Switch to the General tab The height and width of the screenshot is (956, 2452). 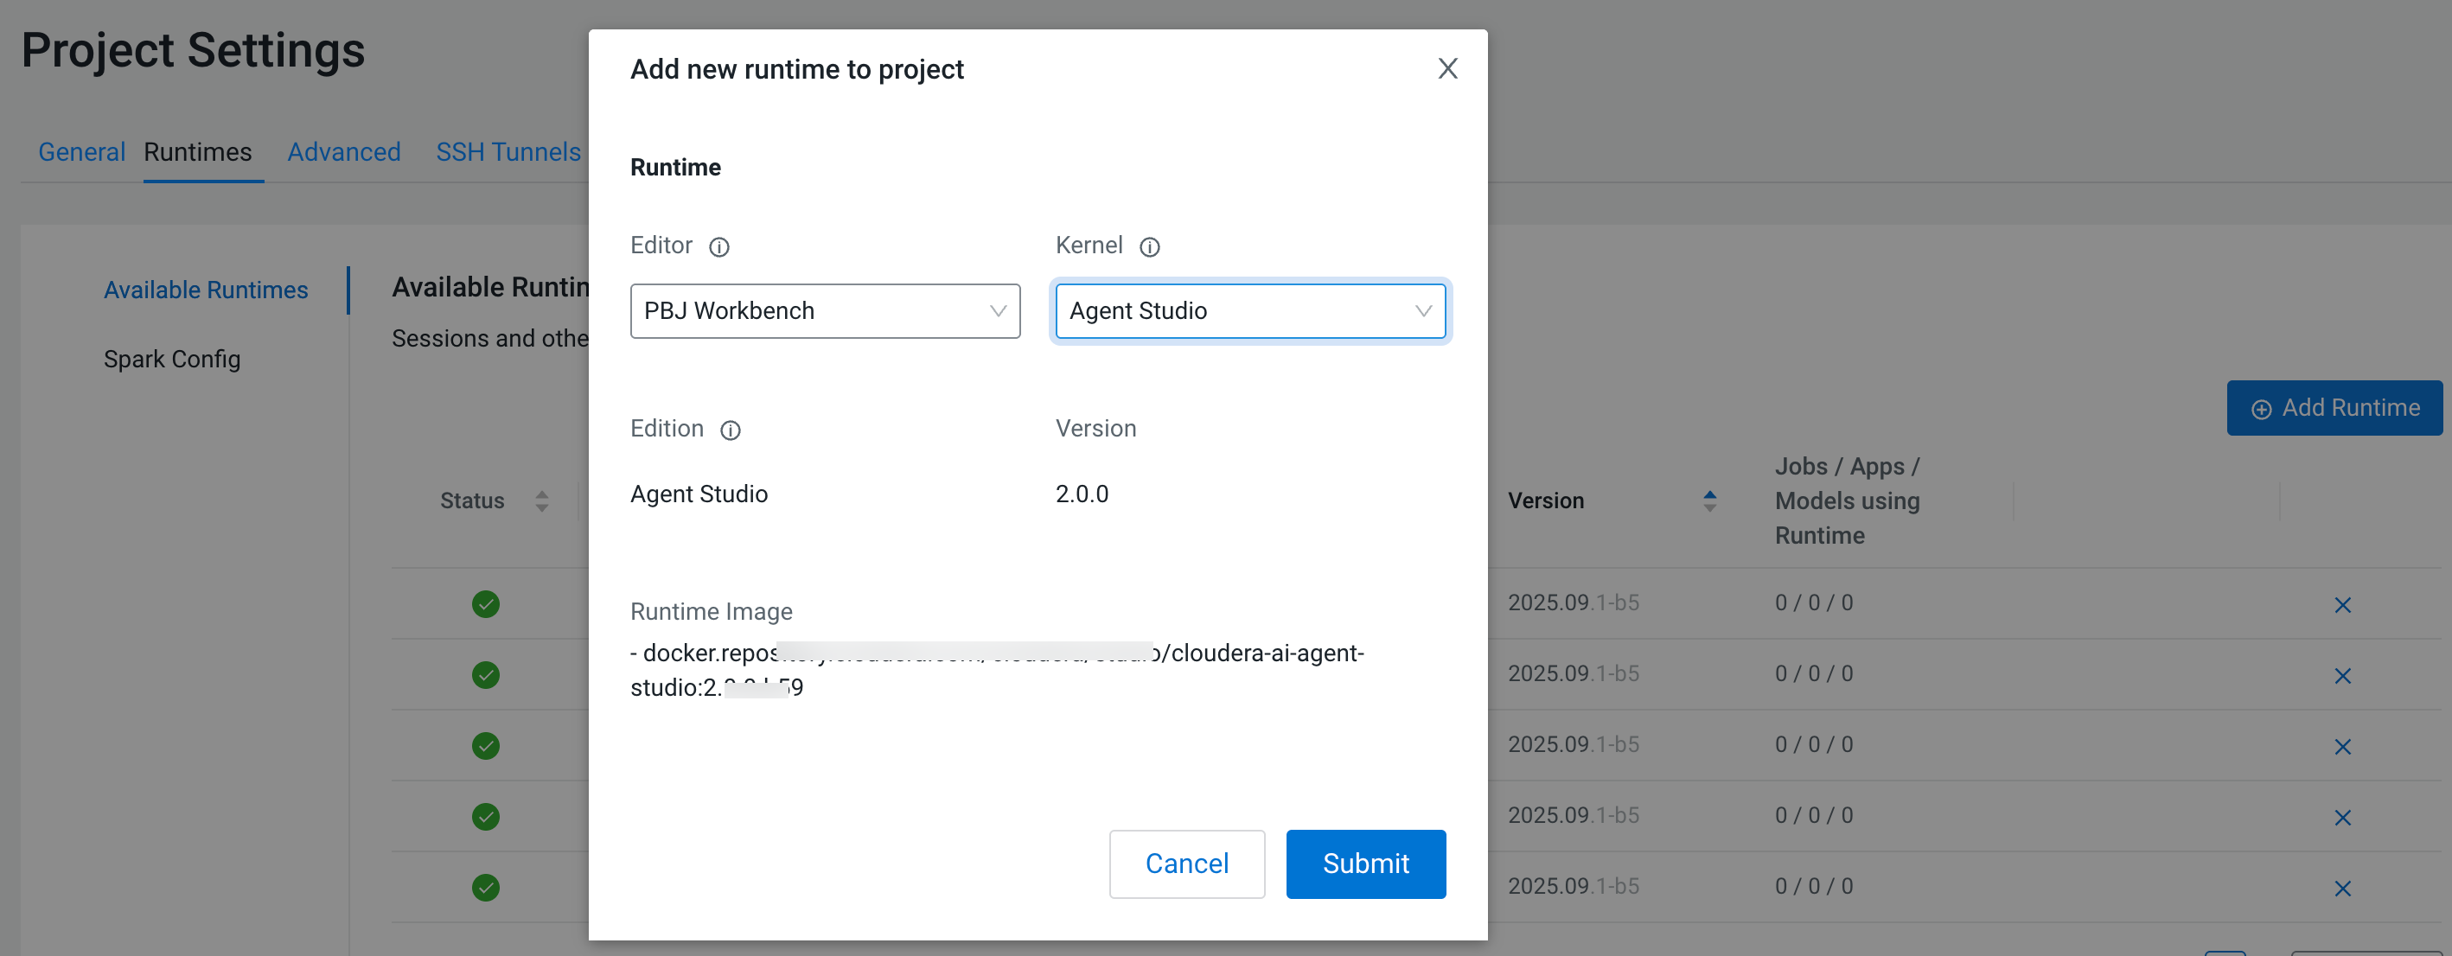[81, 152]
